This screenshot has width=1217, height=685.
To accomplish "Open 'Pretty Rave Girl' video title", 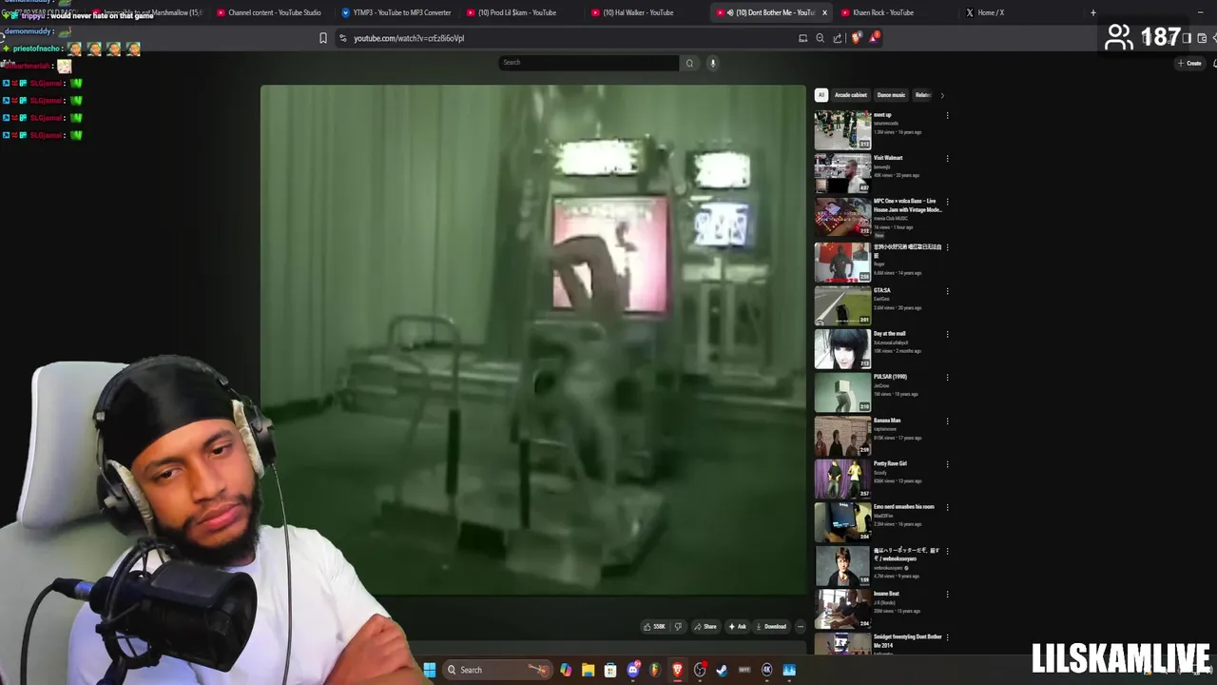I will [x=890, y=463].
